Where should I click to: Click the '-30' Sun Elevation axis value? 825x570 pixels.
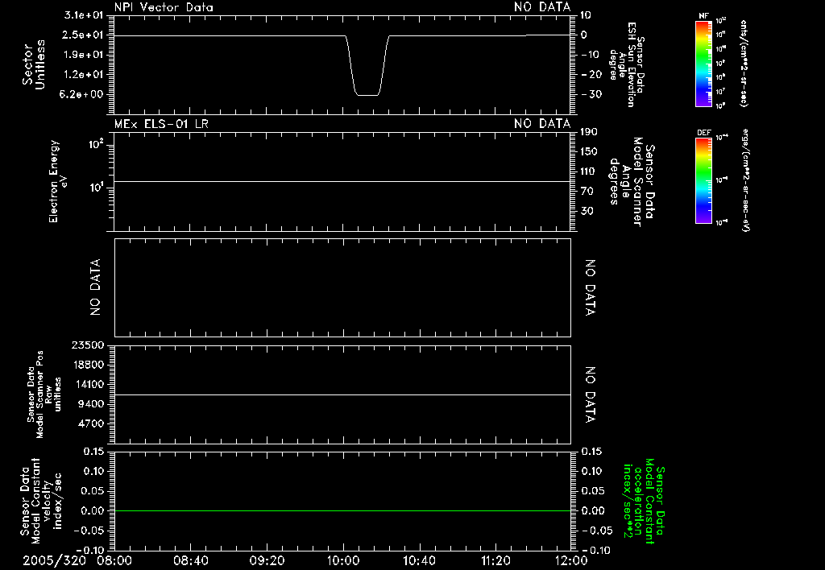click(591, 95)
